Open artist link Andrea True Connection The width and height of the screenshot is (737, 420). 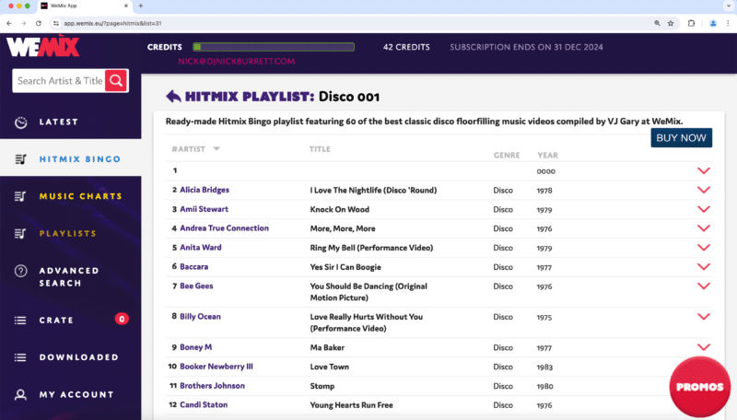click(224, 228)
